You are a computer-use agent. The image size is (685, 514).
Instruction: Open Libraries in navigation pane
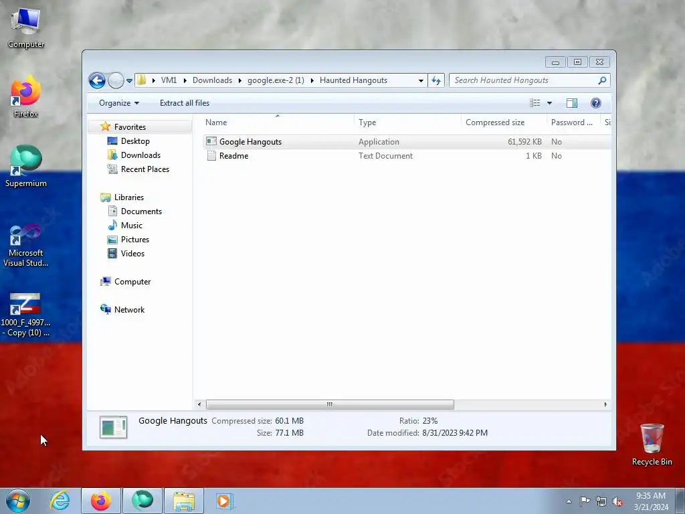(x=129, y=197)
